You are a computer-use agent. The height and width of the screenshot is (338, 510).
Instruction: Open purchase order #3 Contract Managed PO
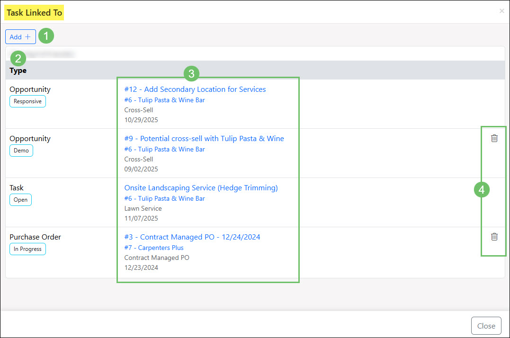click(192, 237)
